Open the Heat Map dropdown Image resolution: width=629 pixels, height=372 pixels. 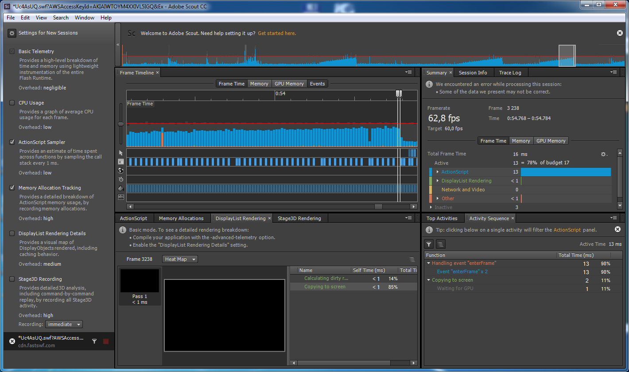pyautogui.click(x=180, y=260)
